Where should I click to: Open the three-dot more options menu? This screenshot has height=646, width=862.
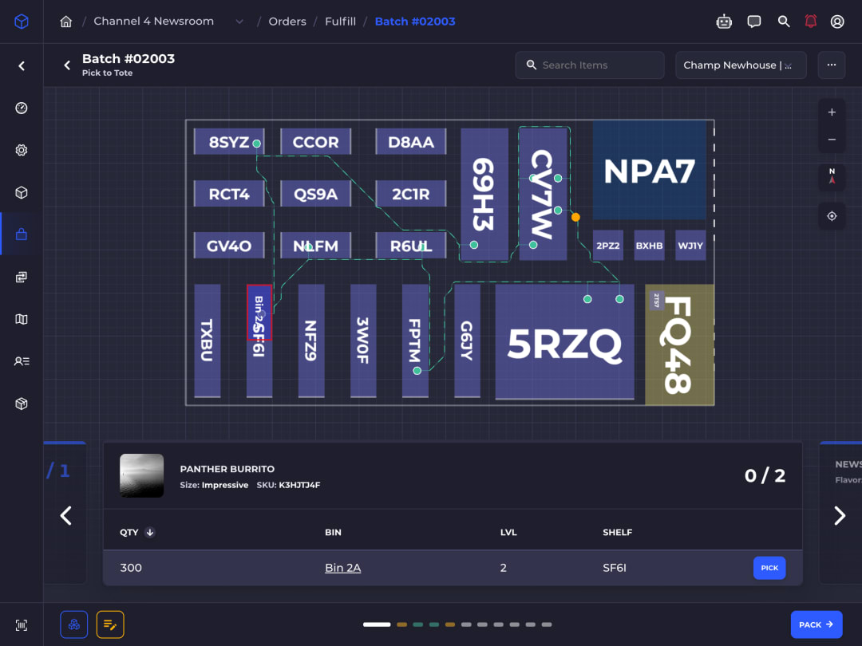tap(831, 65)
